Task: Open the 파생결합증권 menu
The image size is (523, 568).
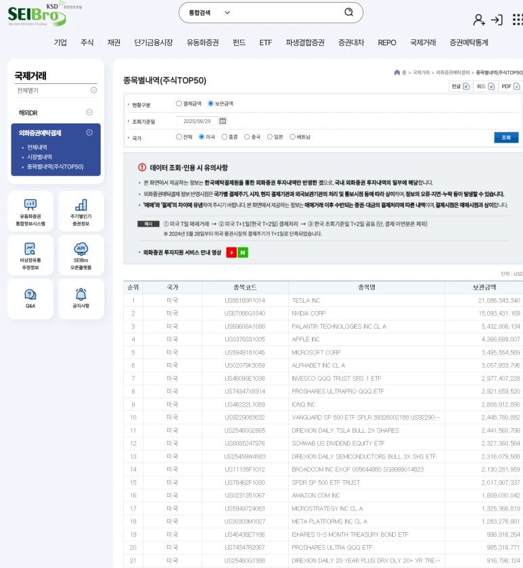Action: pyautogui.click(x=305, y=43)
